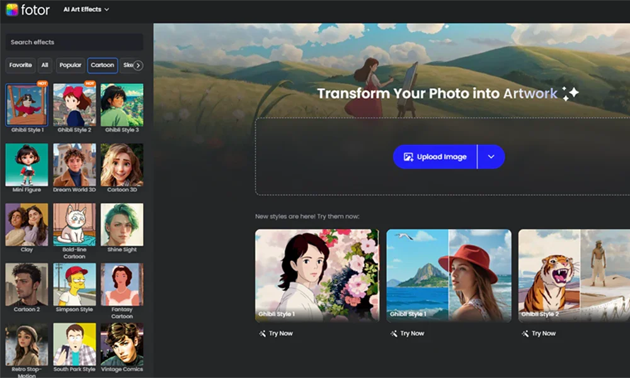
Task: Switch to the Popular category tab
Action: pos(69,65)
